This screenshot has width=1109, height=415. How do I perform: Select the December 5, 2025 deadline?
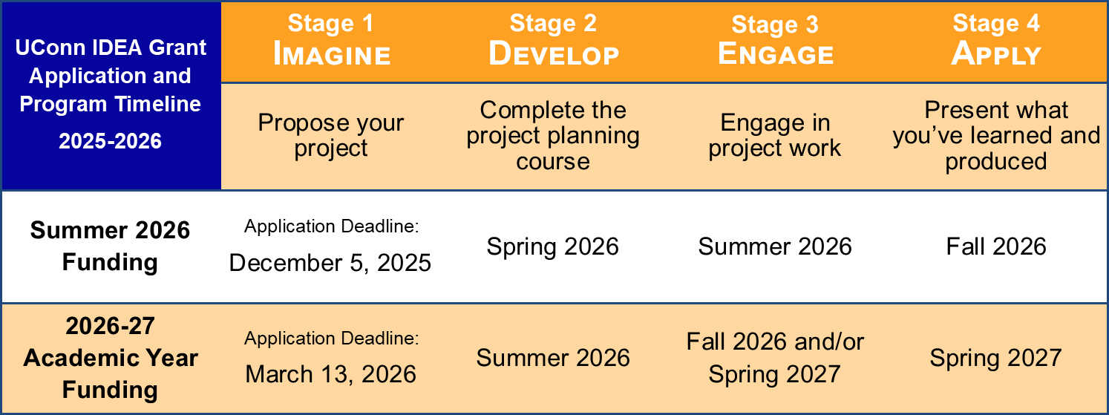pos(330,263)
